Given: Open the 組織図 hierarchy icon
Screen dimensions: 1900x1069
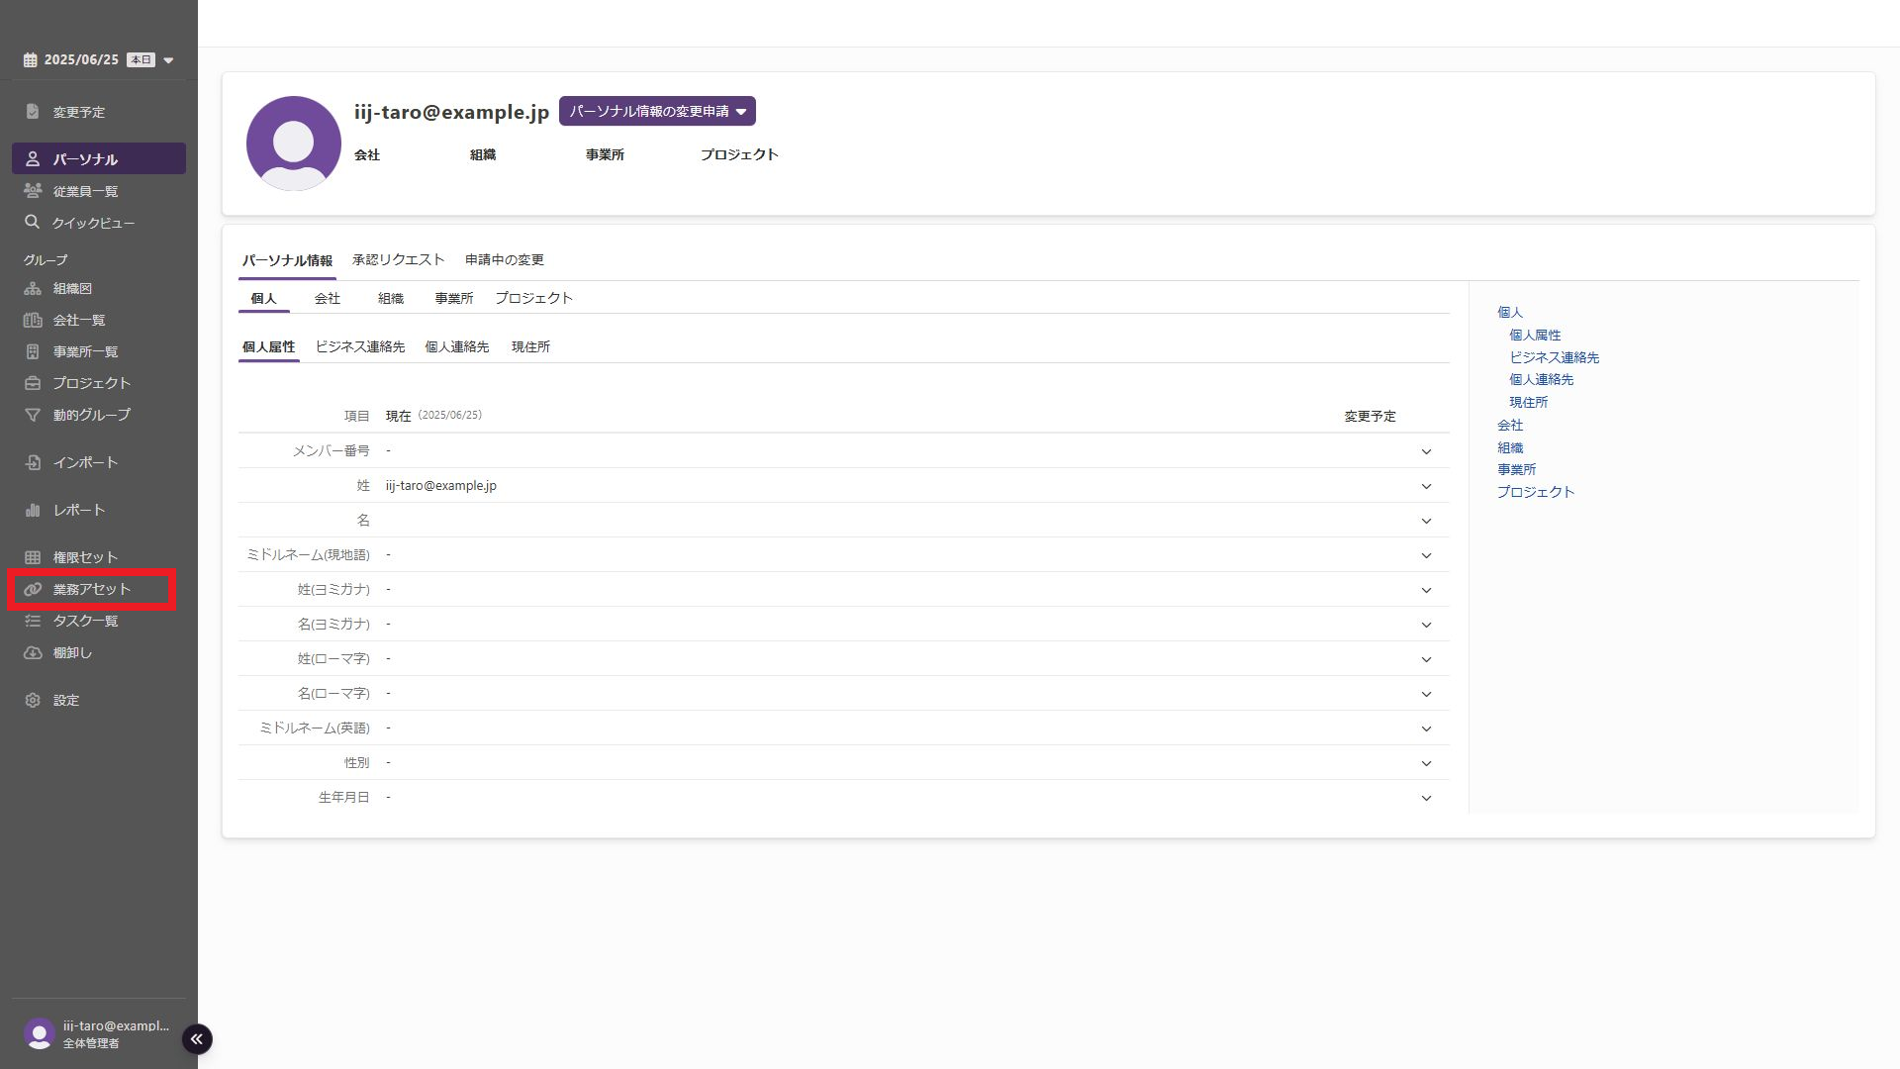Looking at the screenshot, I should coord(33,288).
